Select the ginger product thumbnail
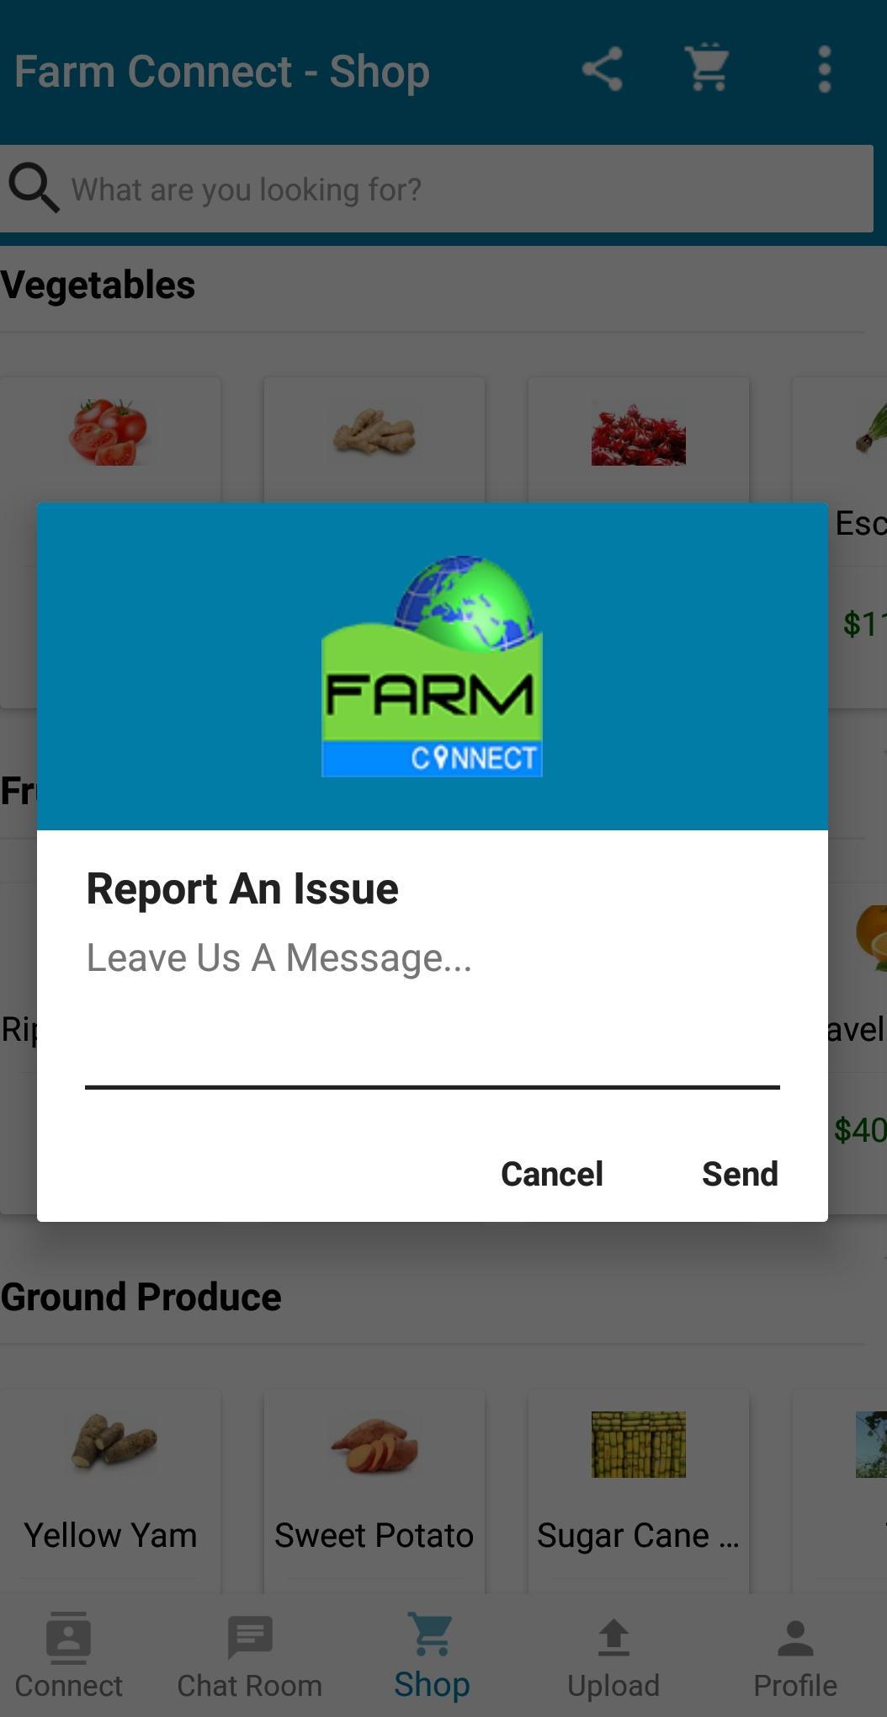The width and height of the screenshot is (887, 1717). [374, 431]
